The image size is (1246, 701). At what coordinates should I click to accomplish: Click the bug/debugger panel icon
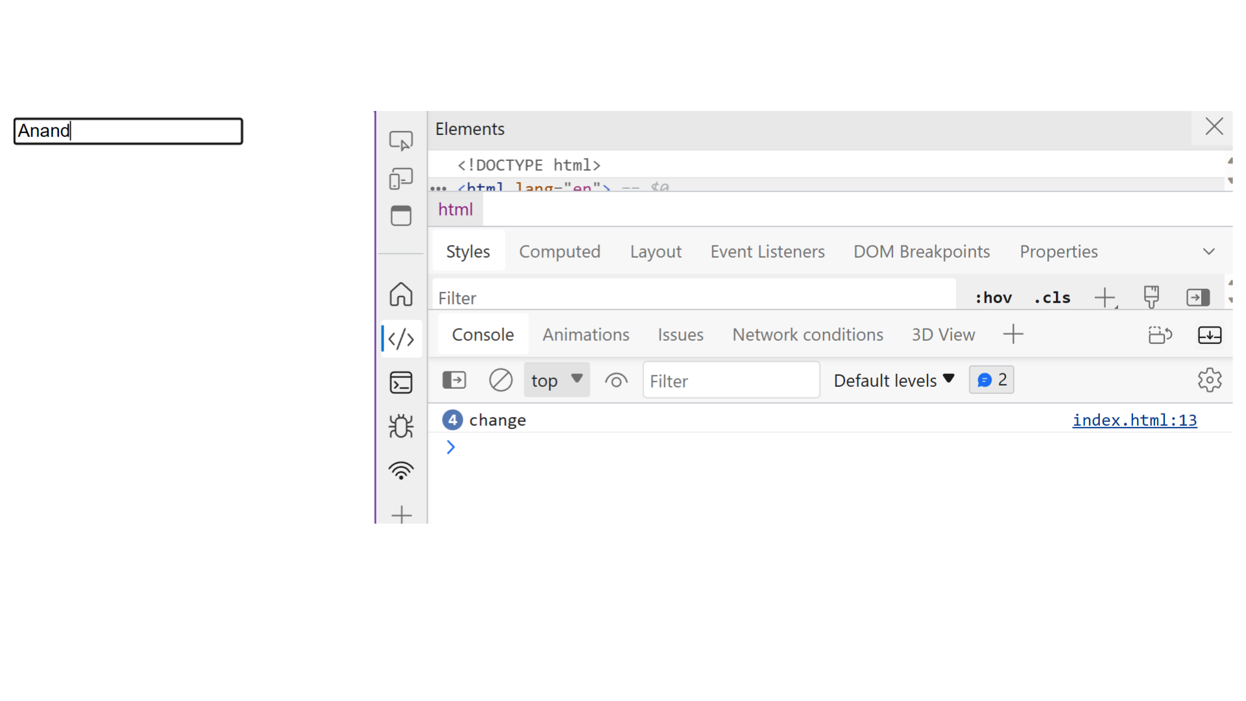coord(400,426)
